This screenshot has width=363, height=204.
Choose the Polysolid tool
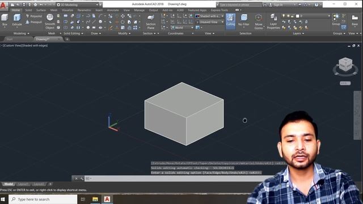pos(33,16)
